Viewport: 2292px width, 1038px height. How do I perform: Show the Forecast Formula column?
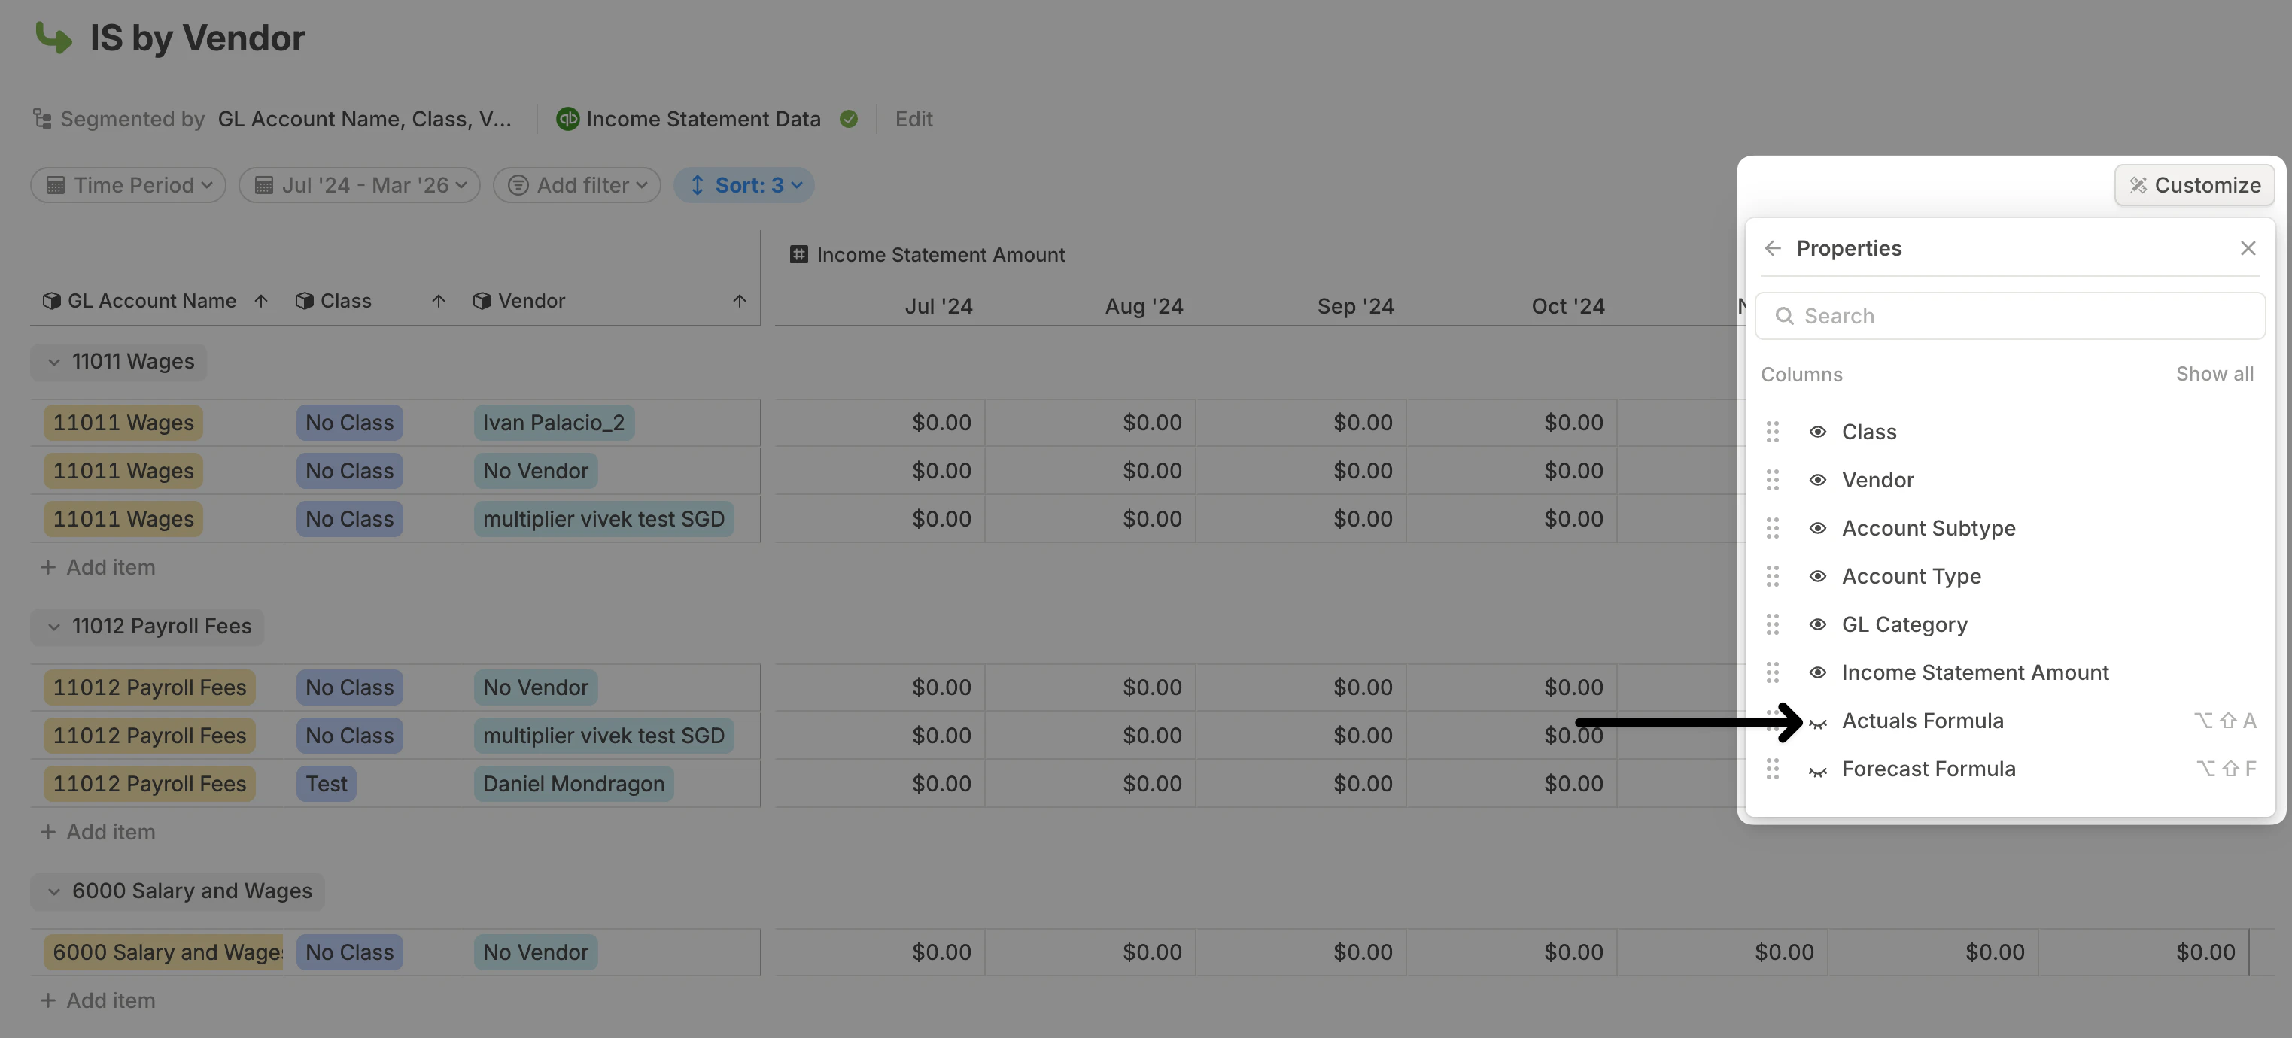[x=1818, y=769]
